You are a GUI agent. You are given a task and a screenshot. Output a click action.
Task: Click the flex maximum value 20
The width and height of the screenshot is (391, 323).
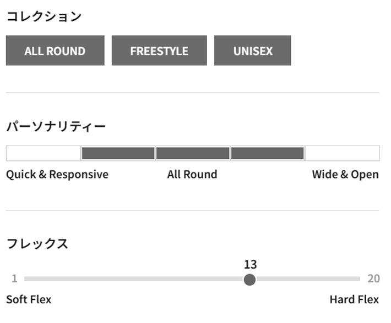click(373, 279)
